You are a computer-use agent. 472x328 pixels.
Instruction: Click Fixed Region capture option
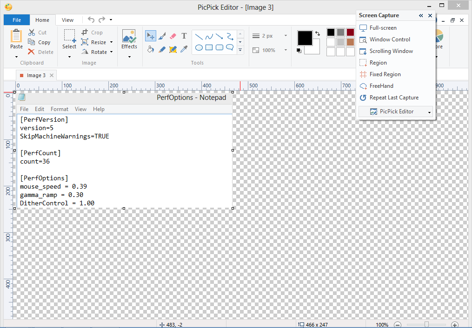tap(385, 74)
